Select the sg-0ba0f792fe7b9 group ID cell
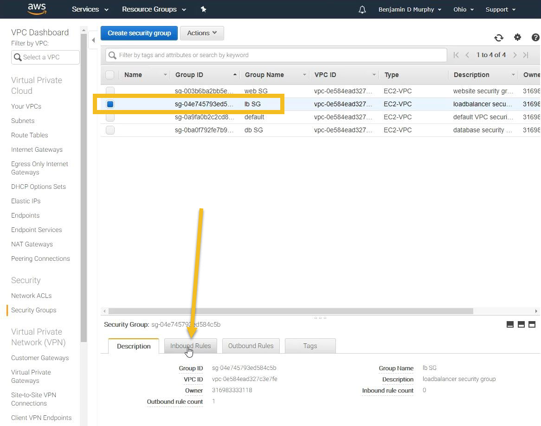 (204, 130)
